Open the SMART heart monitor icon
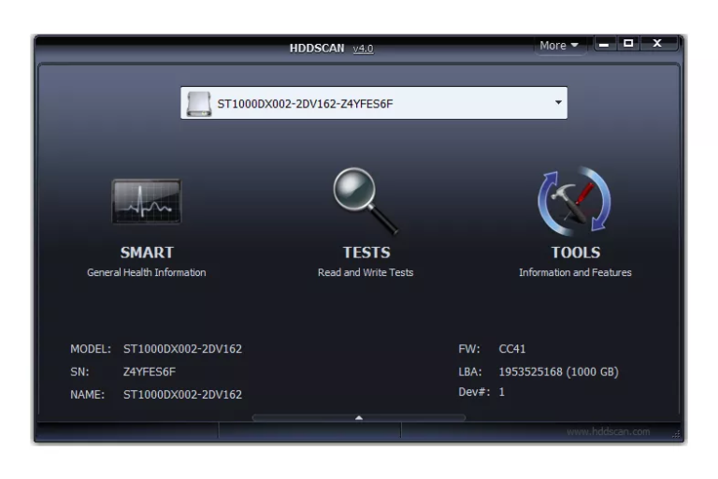Screen dimensions: 718x479 [x=147, y=202]
